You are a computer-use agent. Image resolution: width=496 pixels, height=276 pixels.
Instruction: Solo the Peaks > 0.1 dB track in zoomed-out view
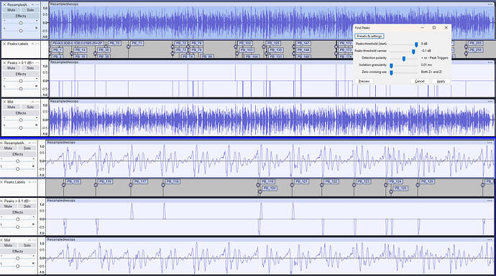30,68
